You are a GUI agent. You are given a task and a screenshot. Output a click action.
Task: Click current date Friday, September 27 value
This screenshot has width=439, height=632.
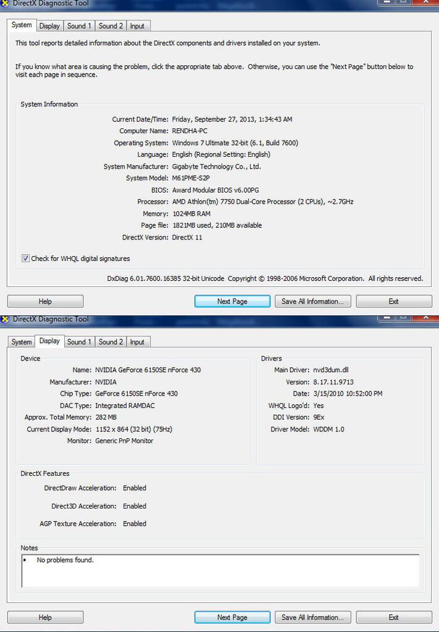(x=232, y=119)
